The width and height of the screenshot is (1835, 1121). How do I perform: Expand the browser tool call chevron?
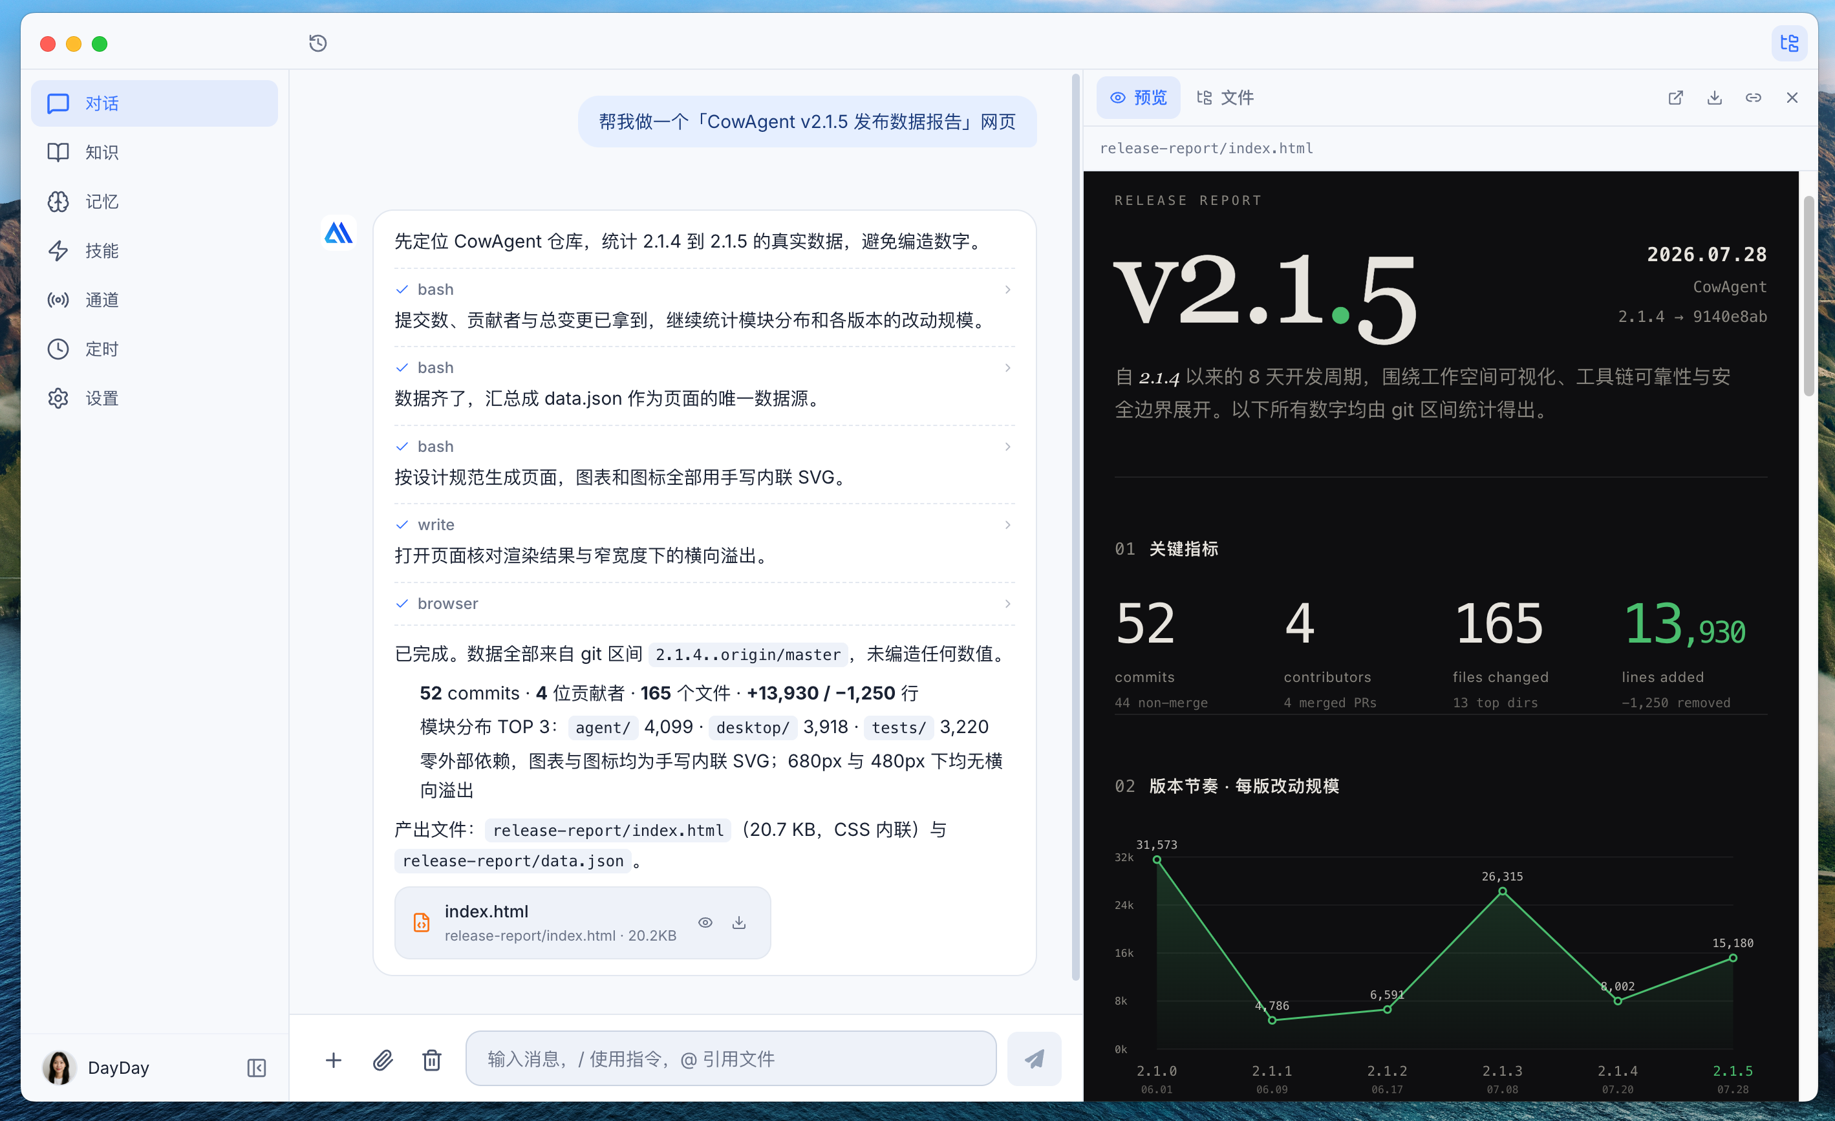pos(1007,604)
